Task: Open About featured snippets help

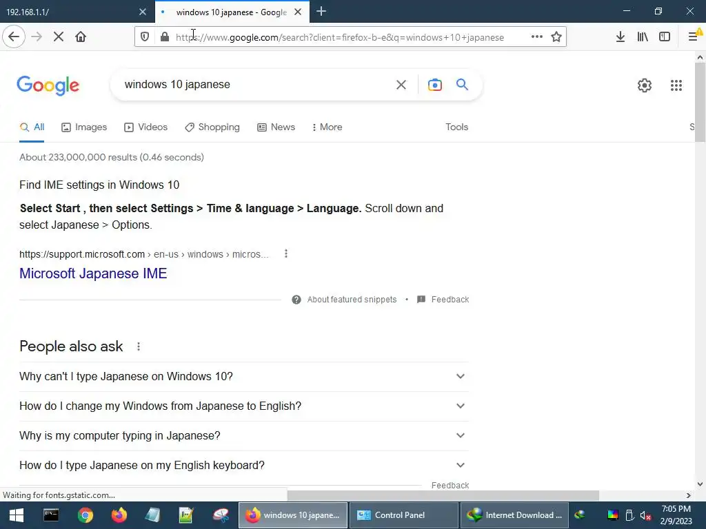Action: 344,300
